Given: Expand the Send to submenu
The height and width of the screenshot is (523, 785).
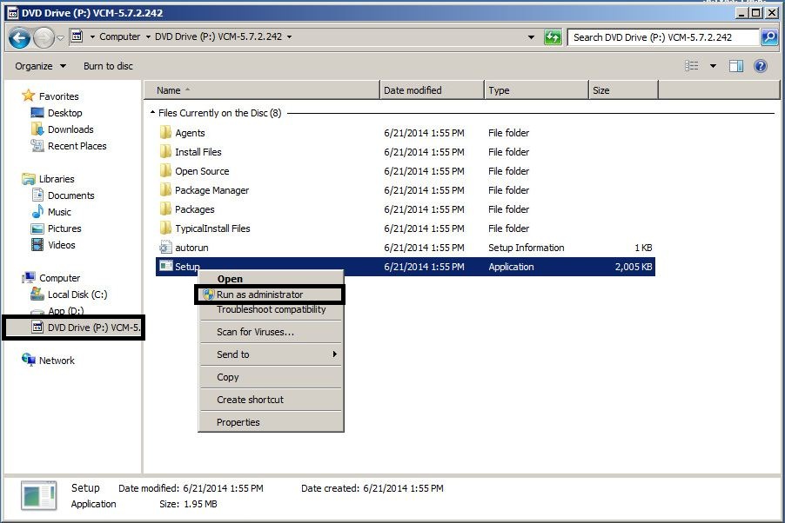Looking at the screenshot, I should coord(270,354).
